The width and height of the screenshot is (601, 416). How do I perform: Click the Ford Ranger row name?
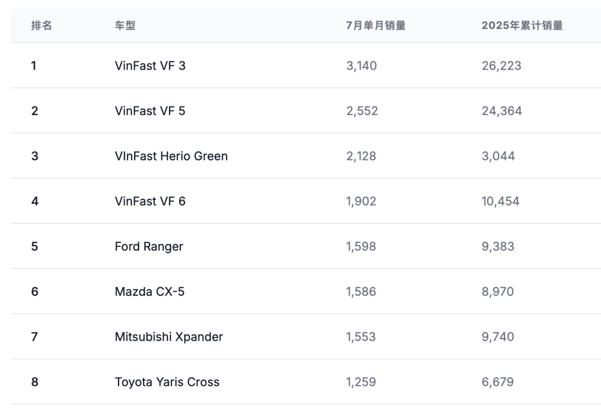point(149,246)
